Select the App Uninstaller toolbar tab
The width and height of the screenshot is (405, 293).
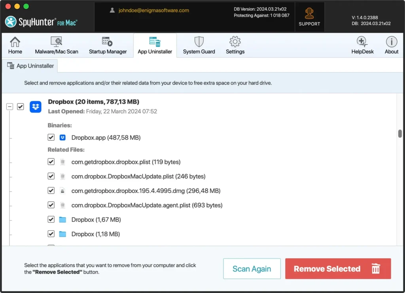point(155,45)
